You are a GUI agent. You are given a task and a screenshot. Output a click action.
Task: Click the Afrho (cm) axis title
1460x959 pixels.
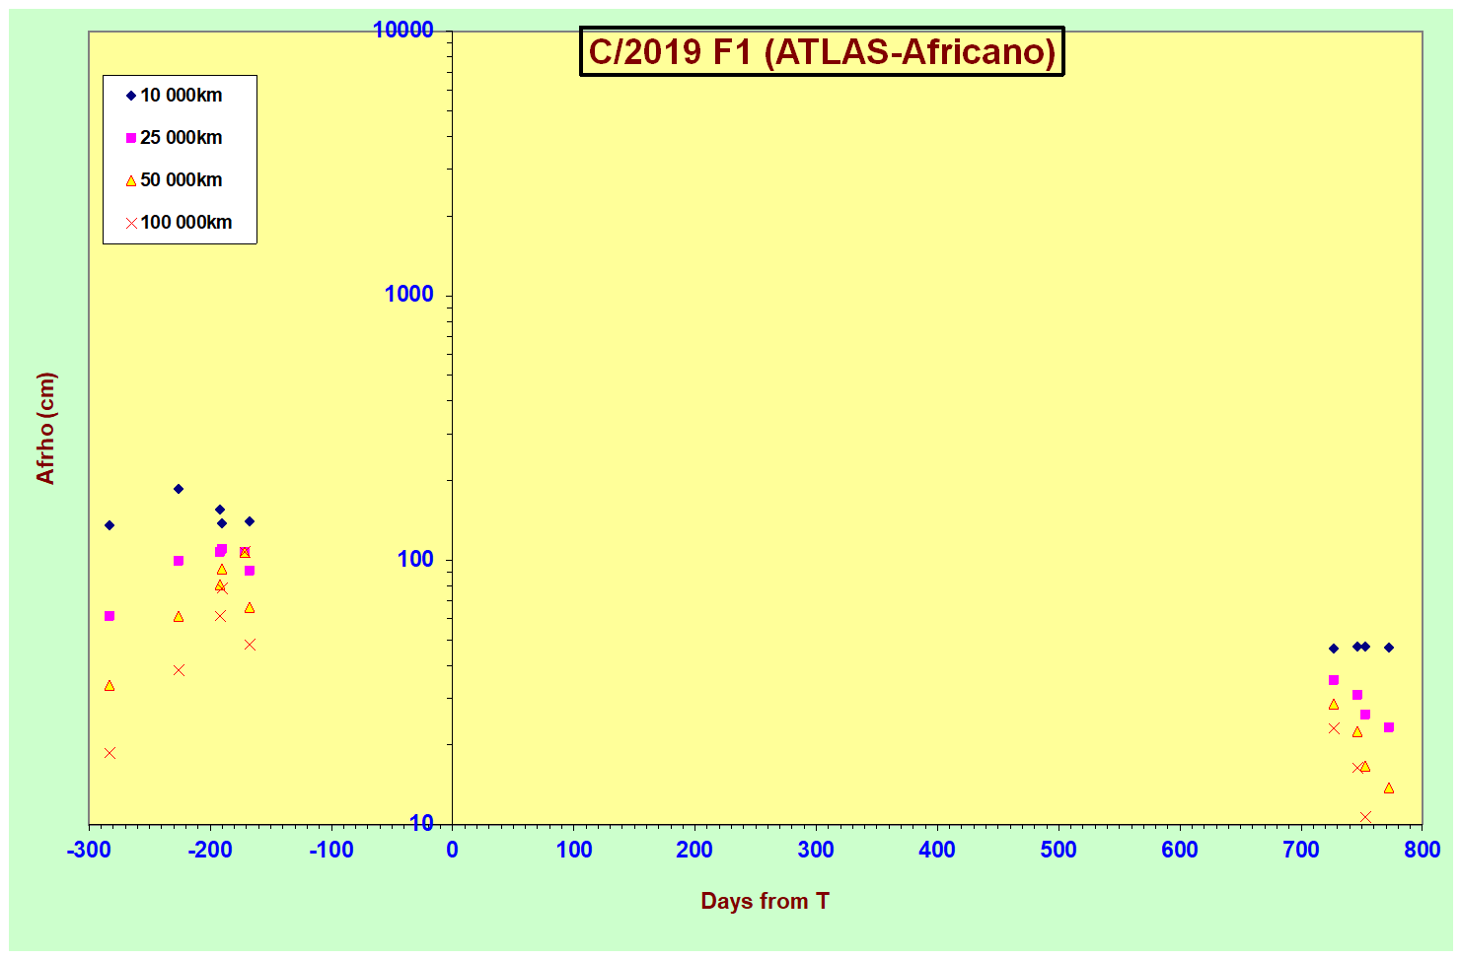coord(45,428)
